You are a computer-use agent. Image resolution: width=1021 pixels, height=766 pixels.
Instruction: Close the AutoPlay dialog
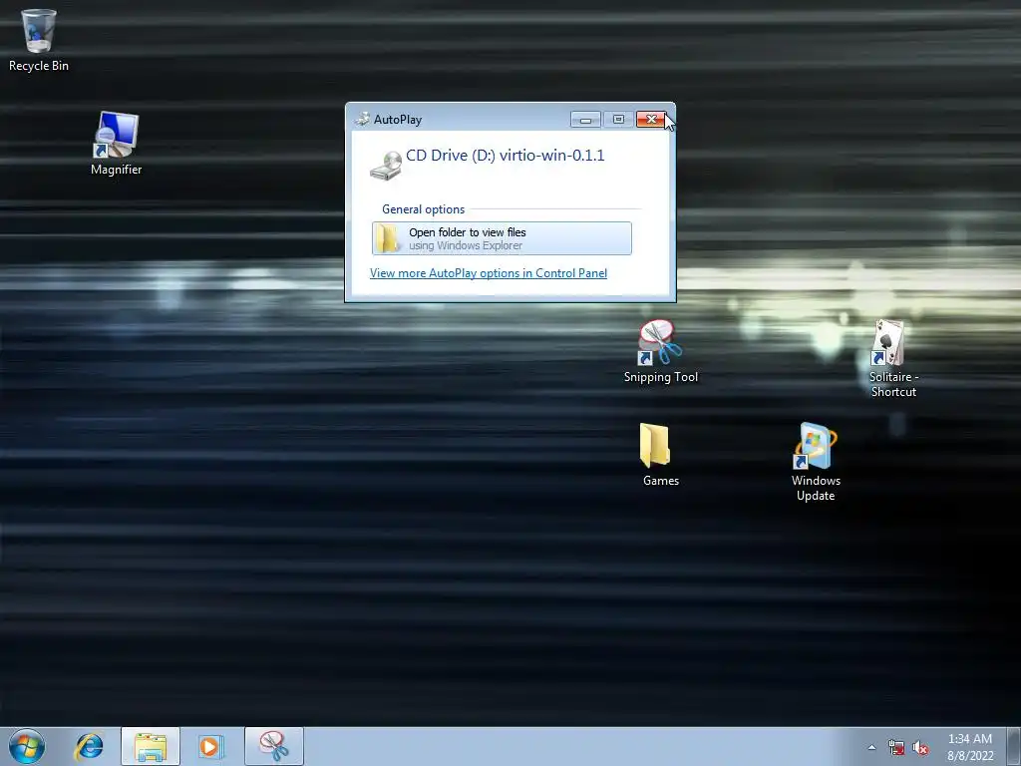click(x=650, y=120)
